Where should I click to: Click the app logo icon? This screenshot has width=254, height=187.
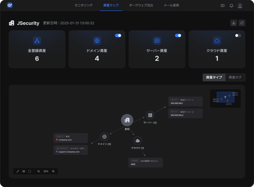9,5
